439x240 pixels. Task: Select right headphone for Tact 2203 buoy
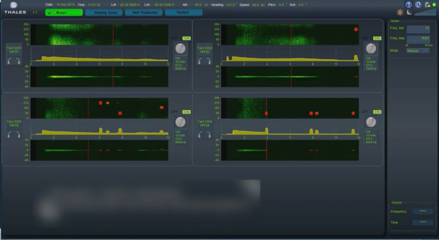pos(17,135)
